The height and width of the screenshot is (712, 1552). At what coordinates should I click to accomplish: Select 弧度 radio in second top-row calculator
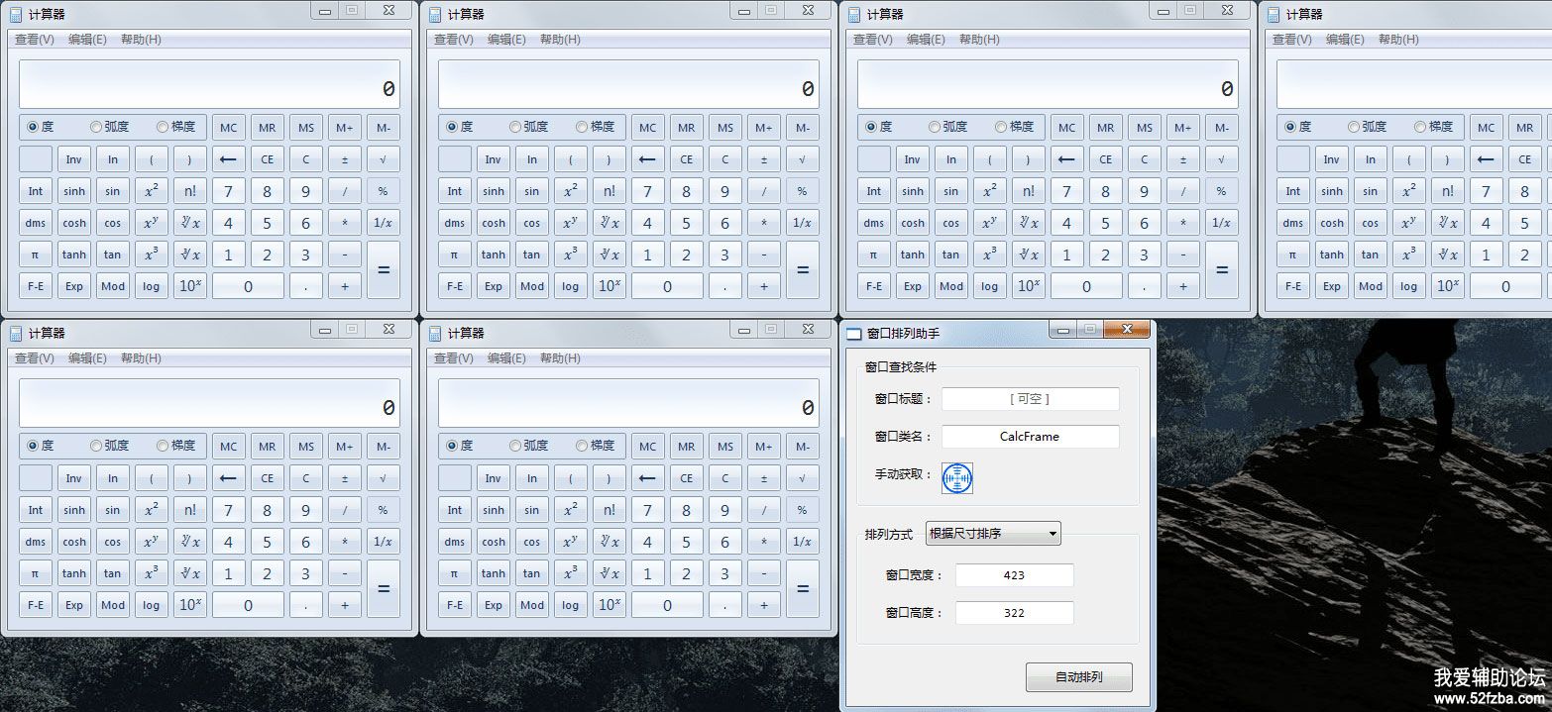coord(529,127)
